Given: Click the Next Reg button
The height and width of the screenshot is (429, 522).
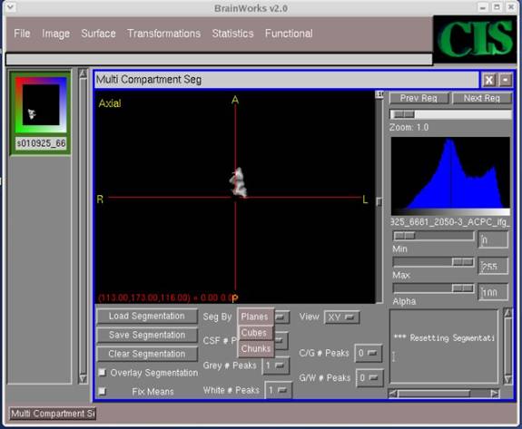Looking at the screenshot, I should 481,98.
